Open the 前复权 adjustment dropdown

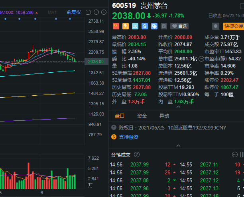coord(74,12)
